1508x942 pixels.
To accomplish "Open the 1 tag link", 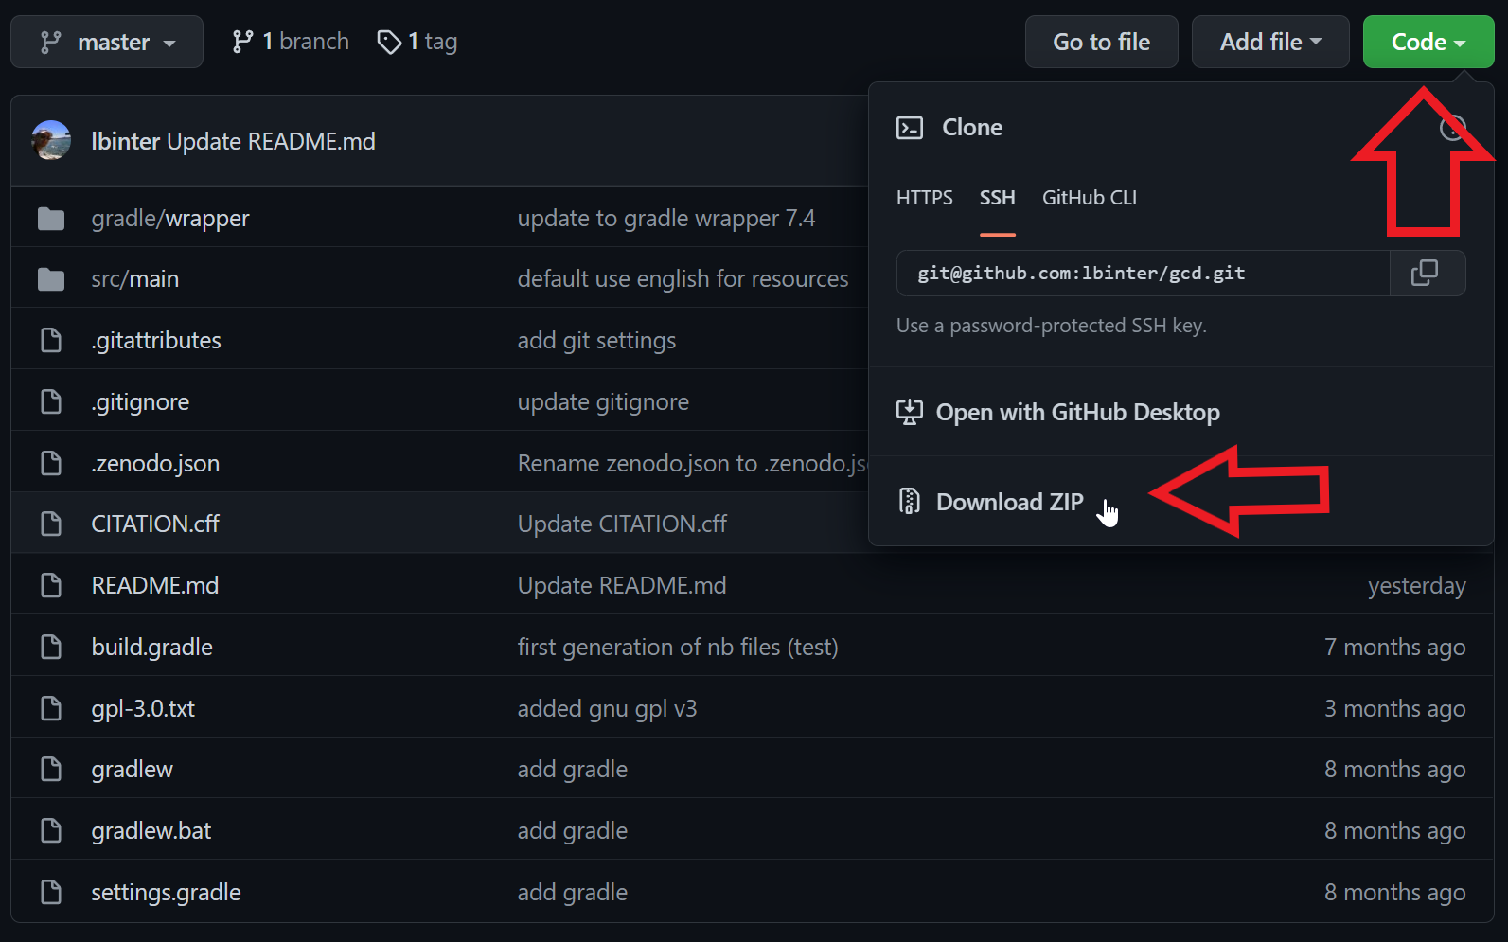I will (417, 42).
